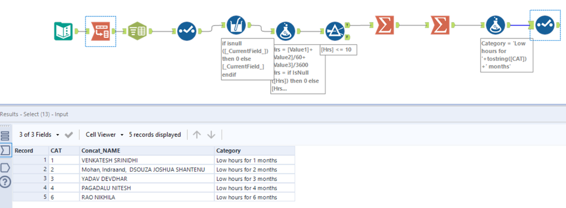Select the Formula flask tool computing Hrs

click(286, 31)
